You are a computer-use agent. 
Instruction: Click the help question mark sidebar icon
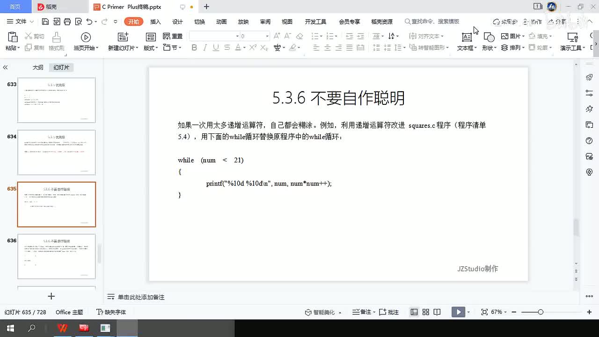[x=589, y=141]
